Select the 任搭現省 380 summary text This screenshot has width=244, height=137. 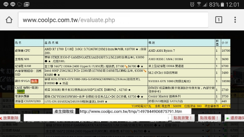click(x=193, y=106)
